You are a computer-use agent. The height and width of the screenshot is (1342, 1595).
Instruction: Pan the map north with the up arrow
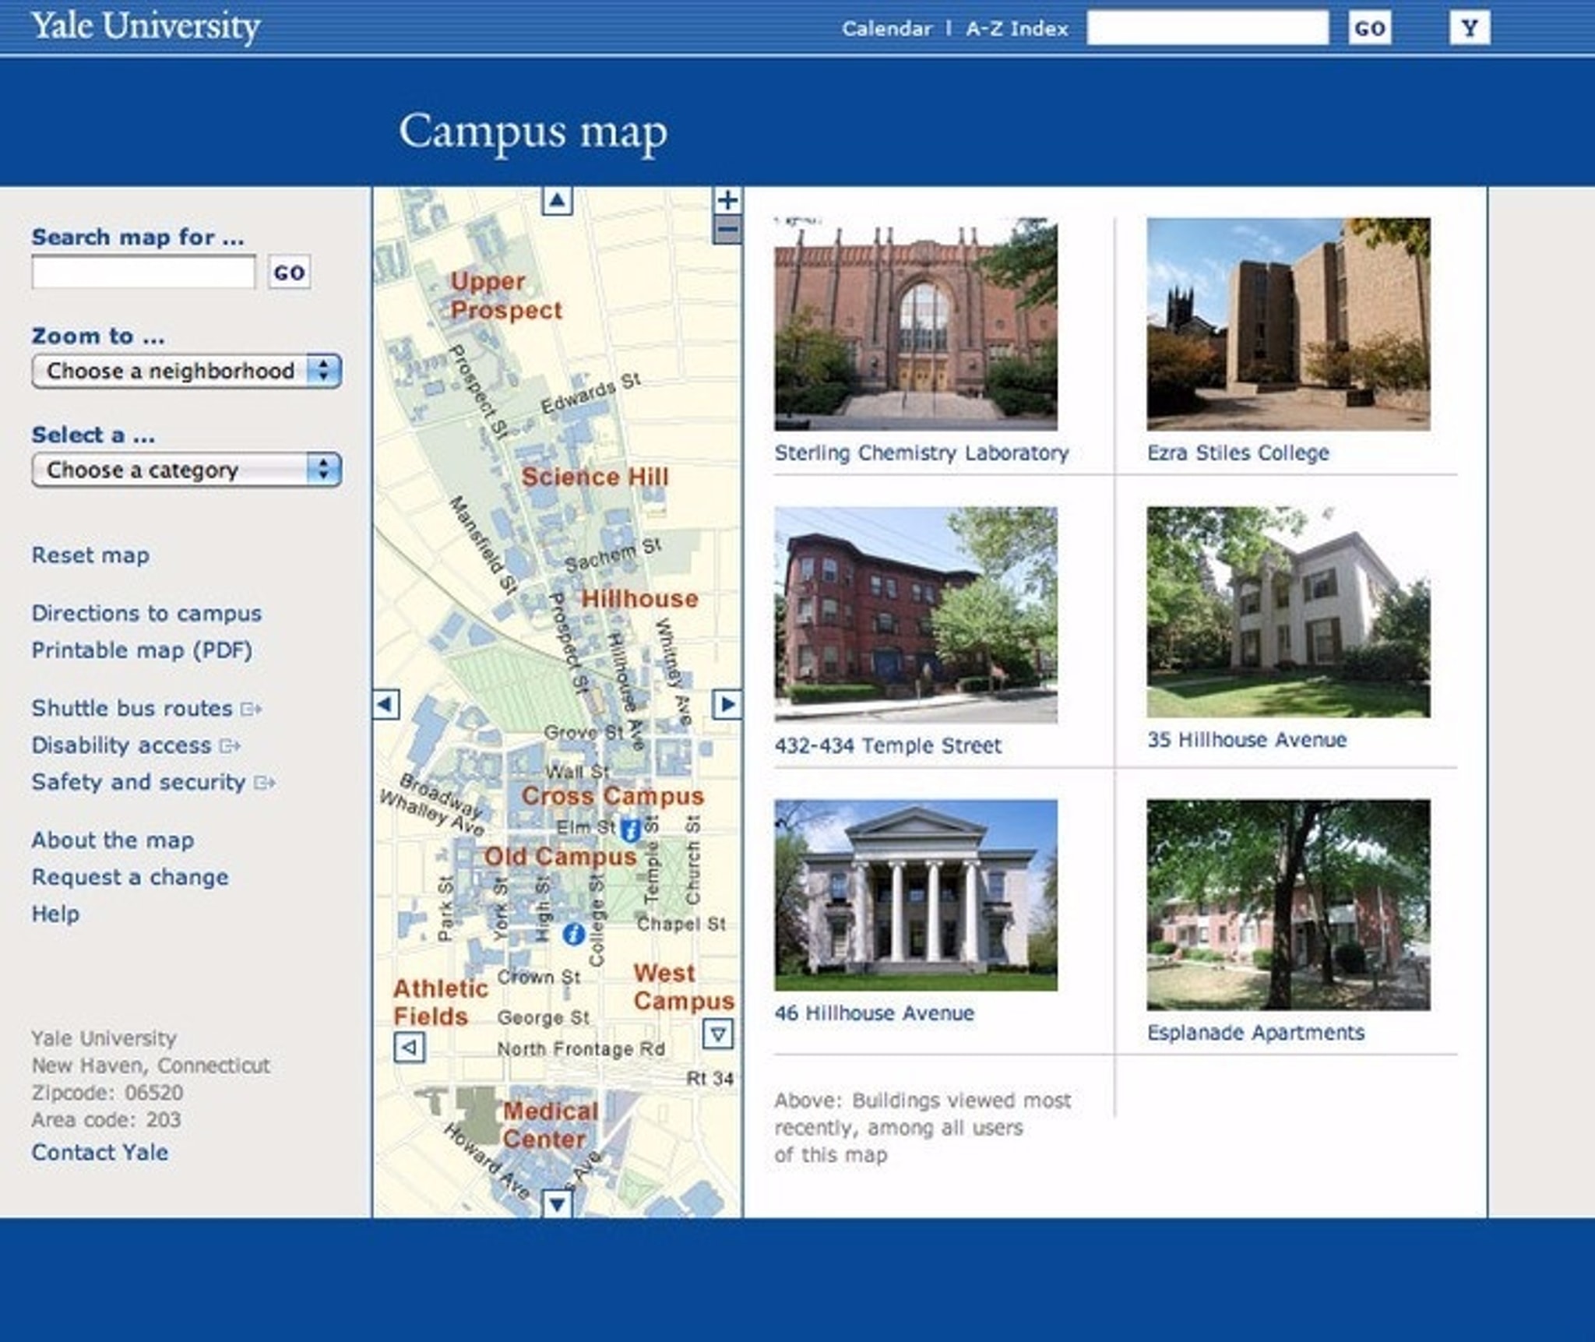[x=558, y=200]
